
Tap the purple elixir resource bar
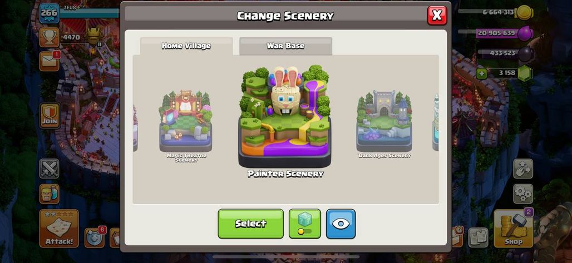pyautogui.click(x=505, y=33)
